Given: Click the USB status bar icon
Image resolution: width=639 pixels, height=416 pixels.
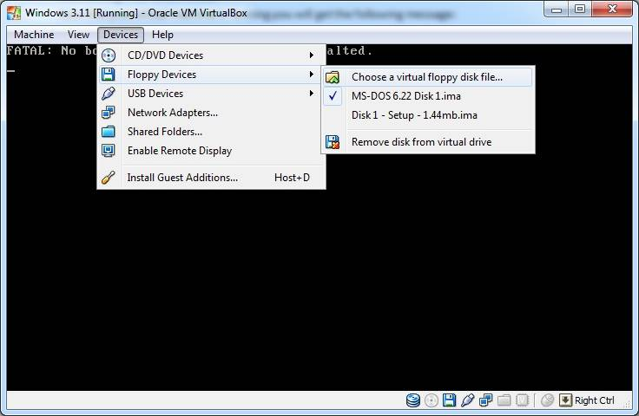Looking at the screenshot, I should tap(467, 400).
